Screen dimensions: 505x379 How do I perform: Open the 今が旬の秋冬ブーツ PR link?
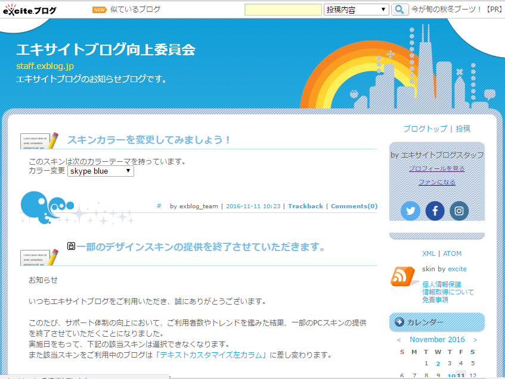point(456,10)
